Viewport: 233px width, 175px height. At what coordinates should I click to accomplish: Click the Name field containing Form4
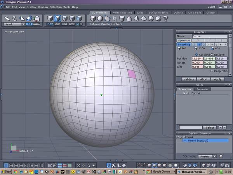point(210,36)
